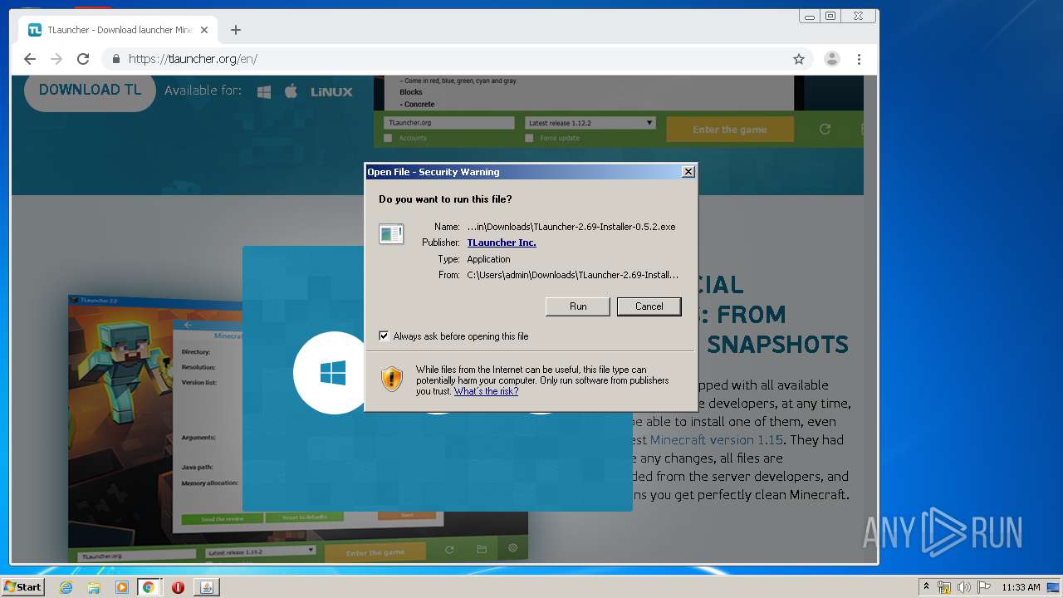The height and width of the screenshot is (598, 1063).
Task: Open the Latest release 1.12.2 version dropdown
Action: [590, 123]
